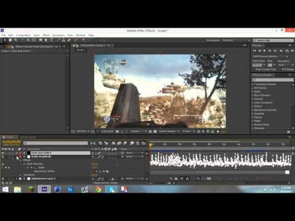Image resolution: width=295 pixels, height=221 pixels.
Task: Open the Composition menu
Action: (x=23, y=35)
